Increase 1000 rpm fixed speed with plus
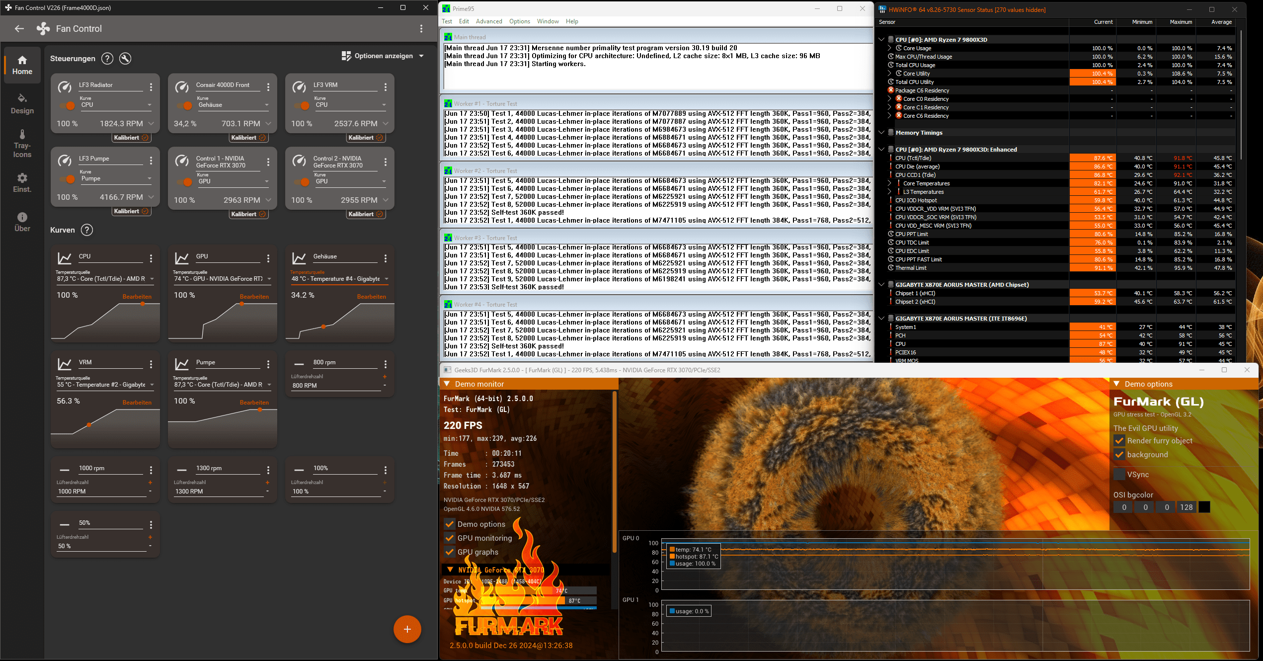This screenshot has height=661, width=1263. tap(150, 483)
